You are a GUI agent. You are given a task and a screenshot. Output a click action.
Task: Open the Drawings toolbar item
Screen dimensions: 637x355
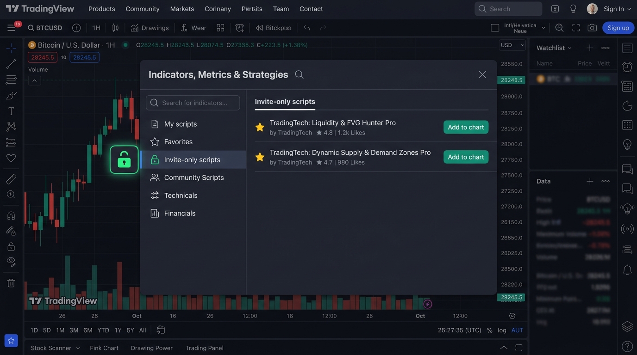click(x=150, y=28)
